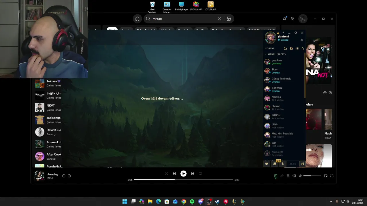Open the League missions button with badge 24
This screenshot has width=367, height=206.
tap(275, 164)
